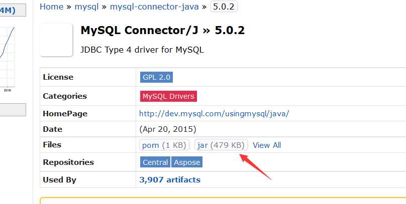Select the partially visible 4M) tab
406x204 pixels.
12,10
